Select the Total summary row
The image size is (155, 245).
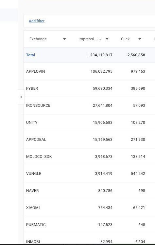pyautogui.click(x=89, y=55)
